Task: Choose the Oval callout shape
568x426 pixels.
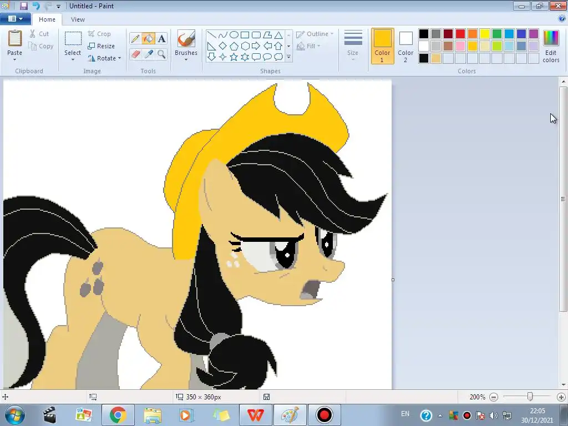Action: pyautogui.click(x=267, y=57)
